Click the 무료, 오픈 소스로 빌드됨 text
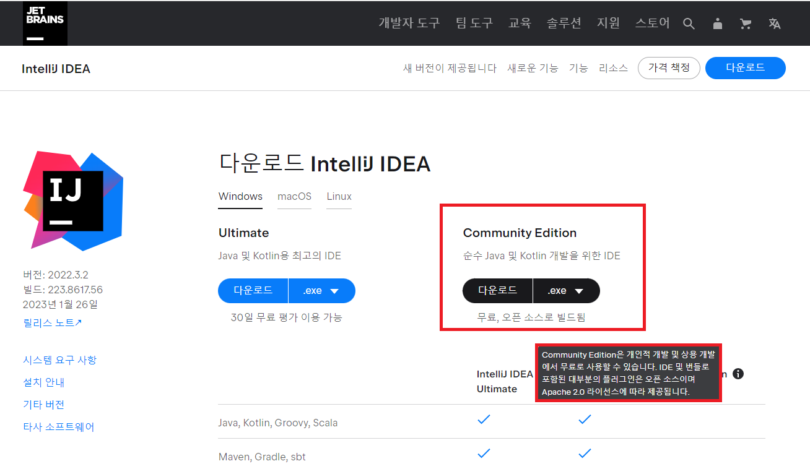Screen dimensions: 810x469 point(531,317)
